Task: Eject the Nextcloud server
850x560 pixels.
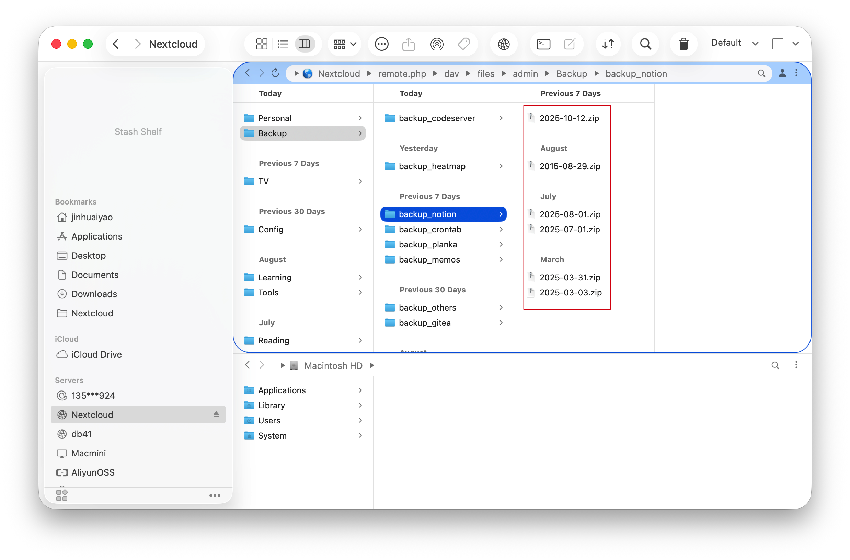Action: [216, 414]
